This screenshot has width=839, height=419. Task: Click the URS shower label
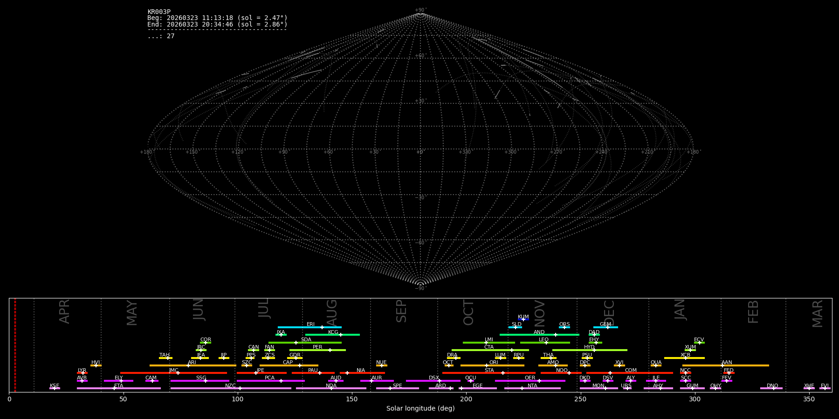pos(626,386)
